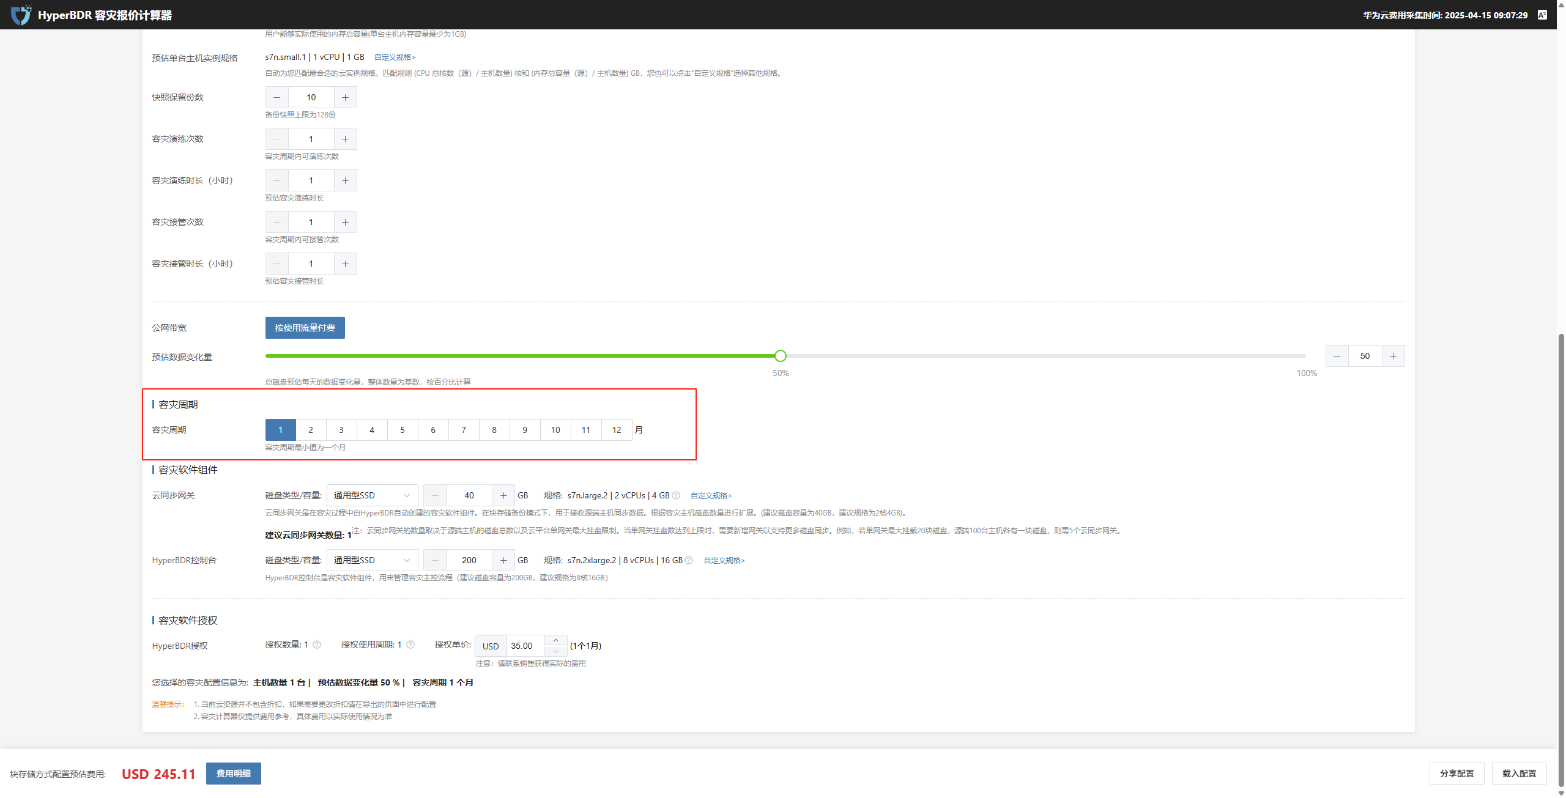Decrease snapshot retention count with minus

(x=277, y=97)
